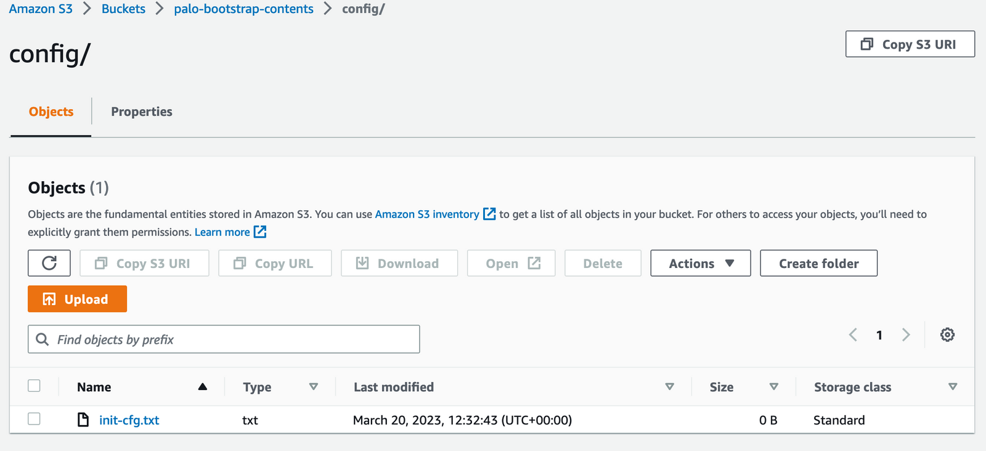Click the init-cfg.txt file icon
986x451 pixels.
83,420
